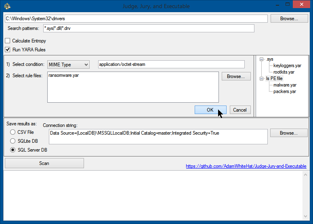This screenshot has width=313, height=224.
Task: Enable the Calculate Entropy checkbox
Action: (x=8, y=41)
